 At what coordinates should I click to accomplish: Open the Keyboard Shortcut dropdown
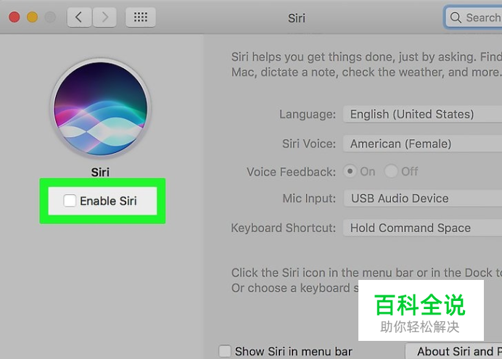click(x=423, y=228)
